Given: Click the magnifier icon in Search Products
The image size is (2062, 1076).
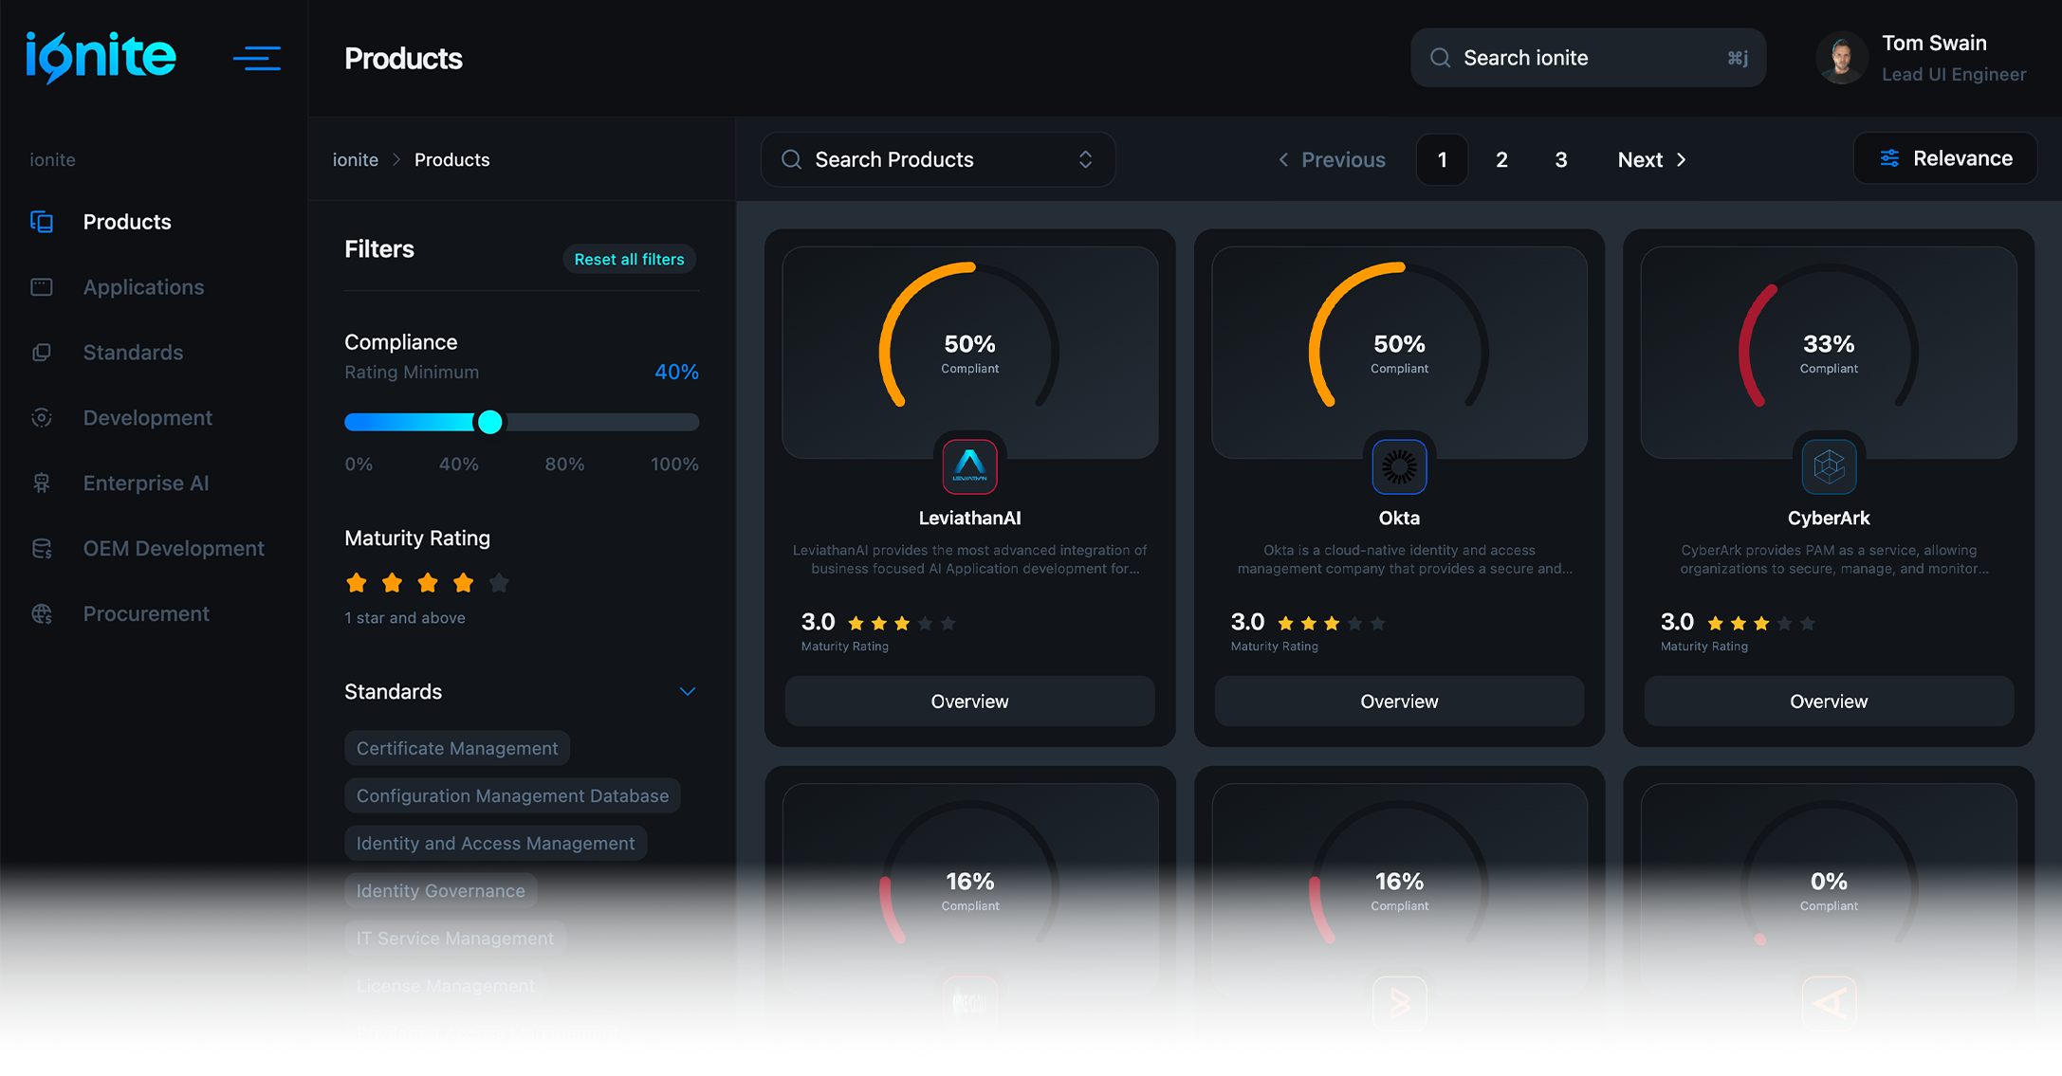Looking at the screenshot, I should (791, 159).
